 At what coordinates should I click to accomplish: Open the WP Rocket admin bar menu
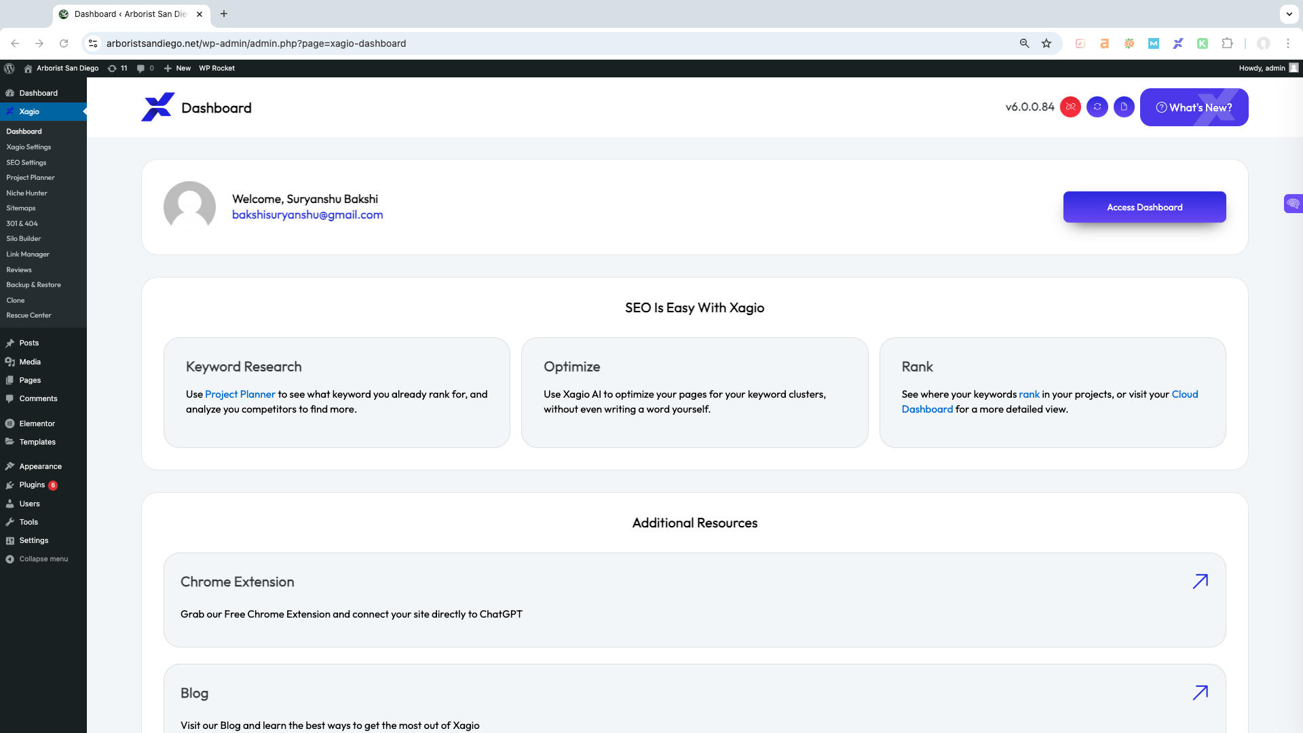[x=216, y=68]
